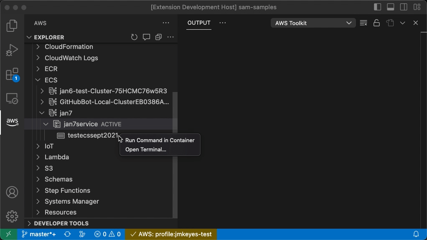Collapse the jan7 cluster
This screenshot has width=427, height=240.
42,113
